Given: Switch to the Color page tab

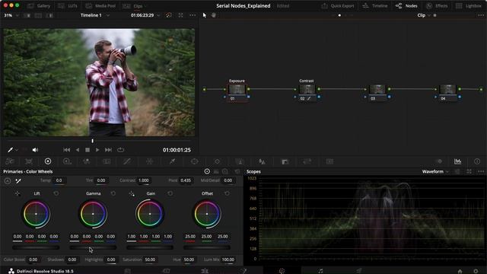Looking at the screenshot, I should [282, 271].
